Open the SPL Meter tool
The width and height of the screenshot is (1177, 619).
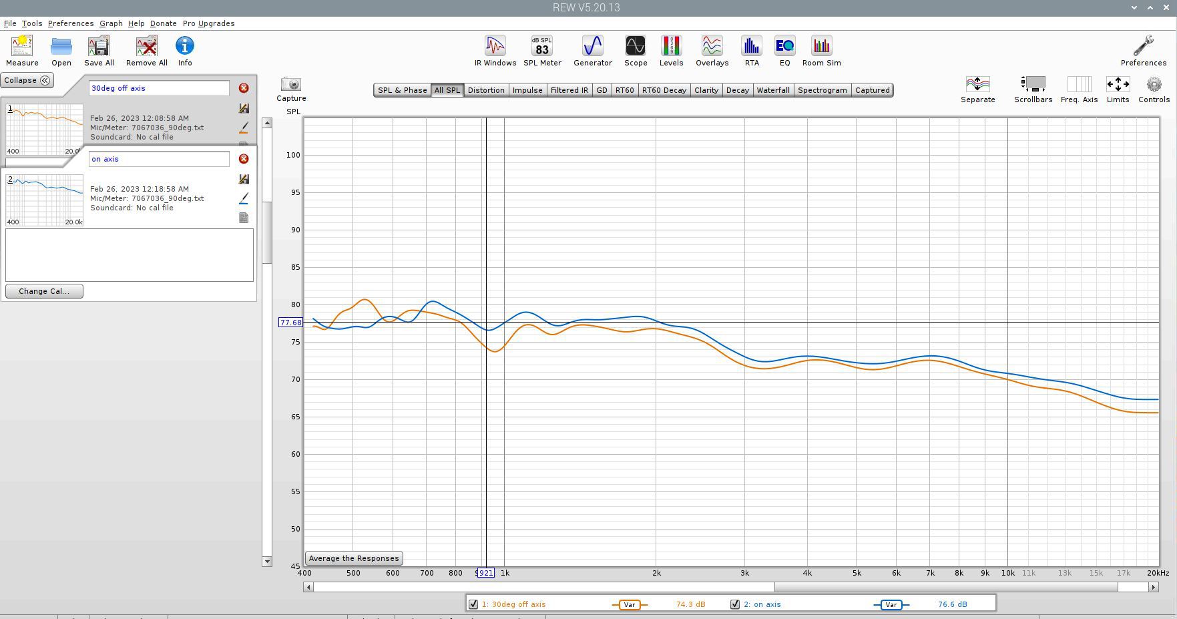click(x=541, y=47)
